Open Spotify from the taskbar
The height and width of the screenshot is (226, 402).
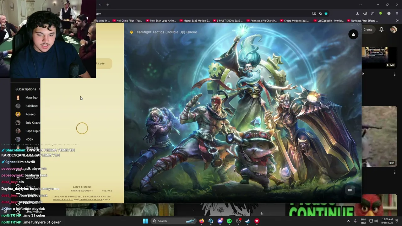click(x=229, y=221)
